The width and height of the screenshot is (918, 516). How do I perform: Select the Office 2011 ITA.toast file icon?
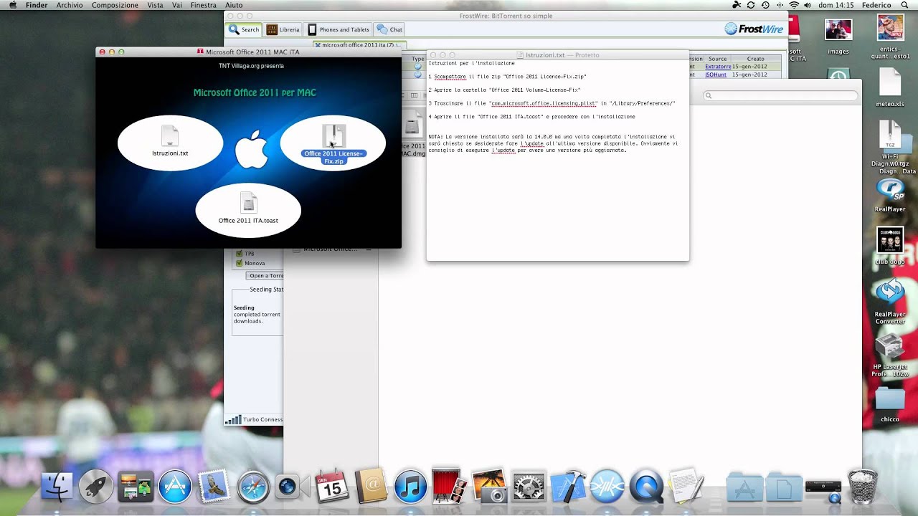248,204
